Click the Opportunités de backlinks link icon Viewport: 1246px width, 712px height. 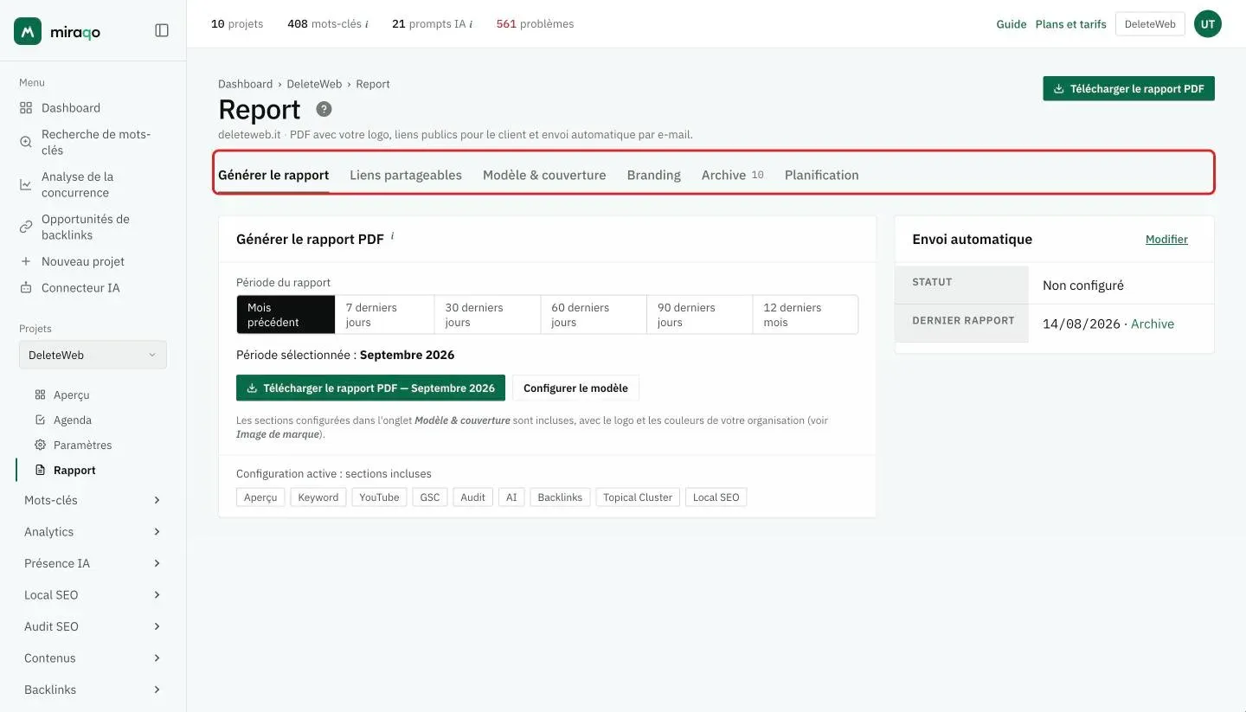(26, 227)
